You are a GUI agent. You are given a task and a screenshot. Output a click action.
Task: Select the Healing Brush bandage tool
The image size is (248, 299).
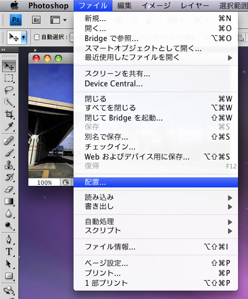[x=9, y=141]
